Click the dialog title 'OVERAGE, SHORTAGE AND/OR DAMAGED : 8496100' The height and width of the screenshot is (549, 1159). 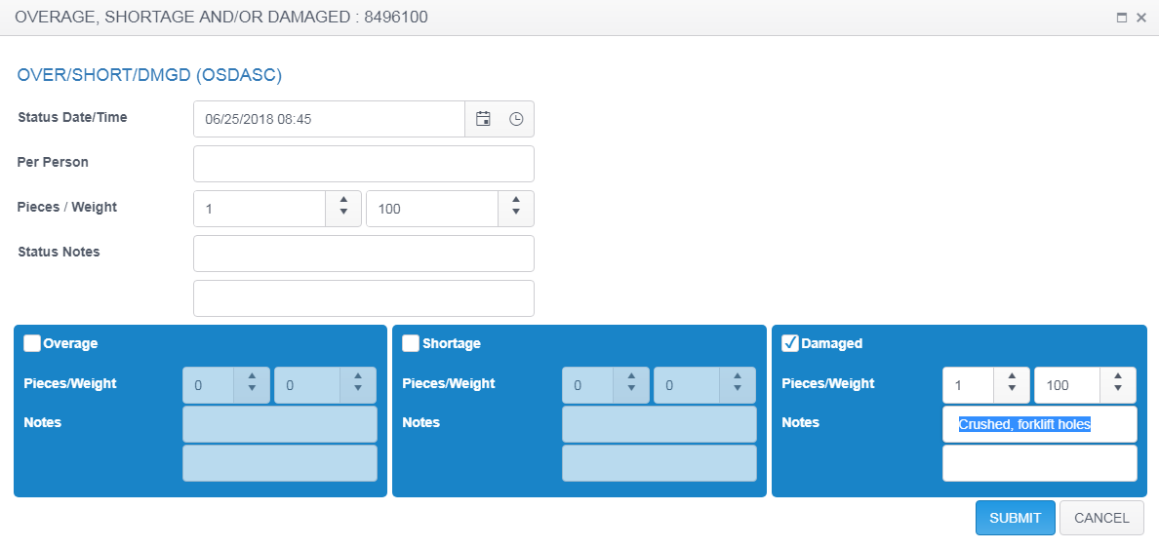point(221,18)
